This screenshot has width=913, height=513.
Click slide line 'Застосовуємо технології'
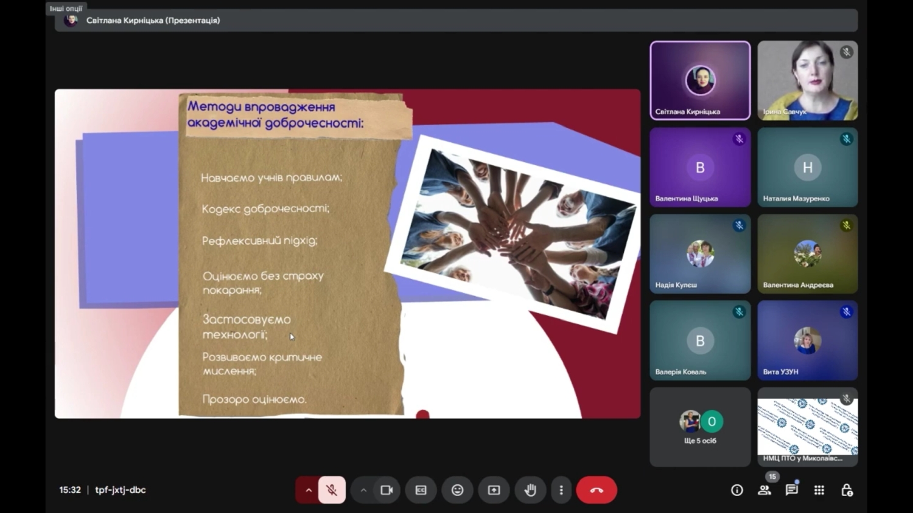pos(247,327)
